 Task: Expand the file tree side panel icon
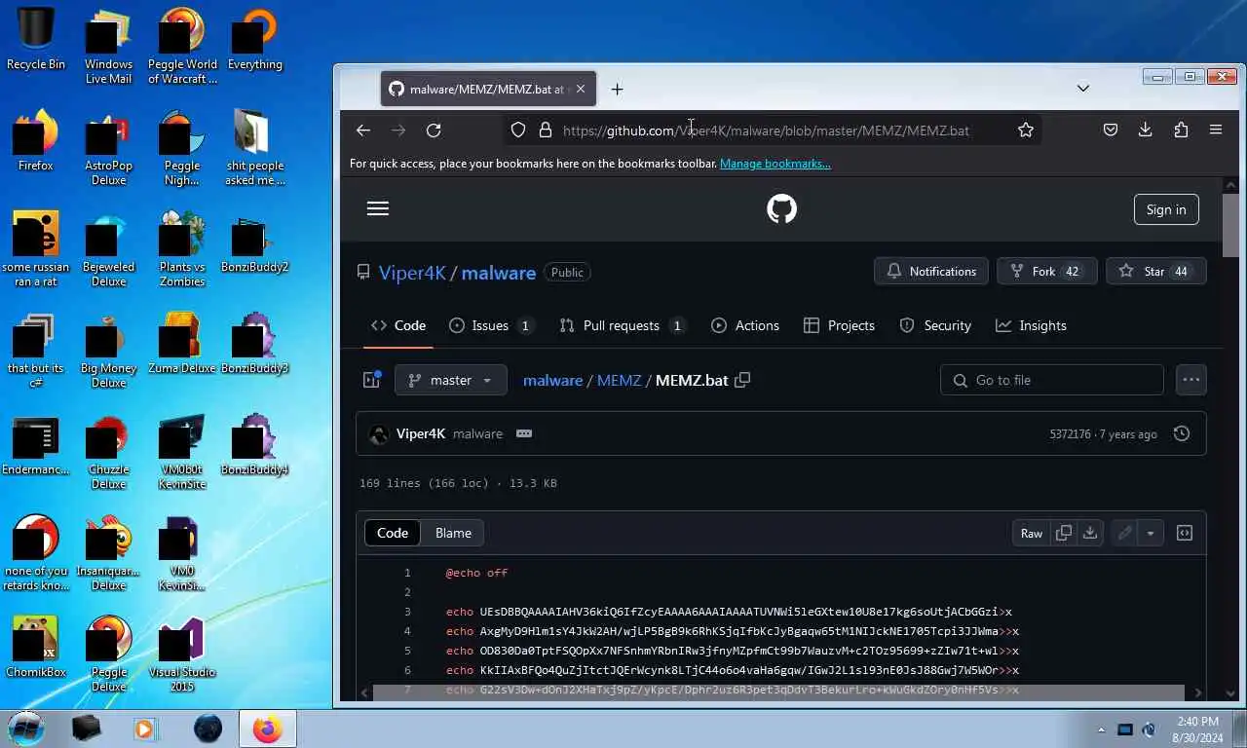[x=371, y=380]
